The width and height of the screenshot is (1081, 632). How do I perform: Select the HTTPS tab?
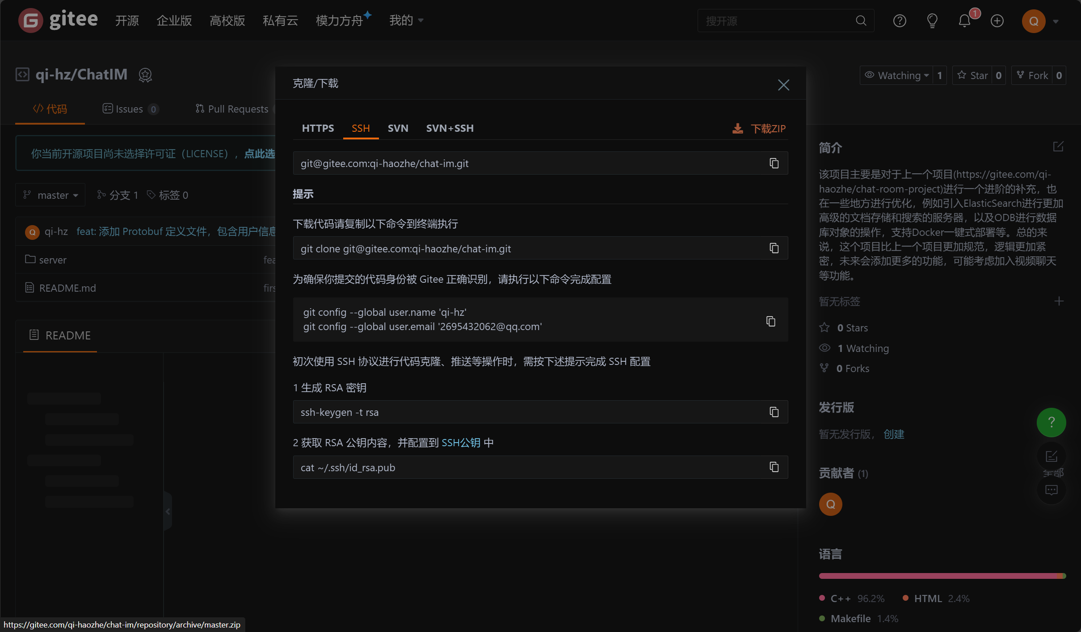[x=318, y=128]
